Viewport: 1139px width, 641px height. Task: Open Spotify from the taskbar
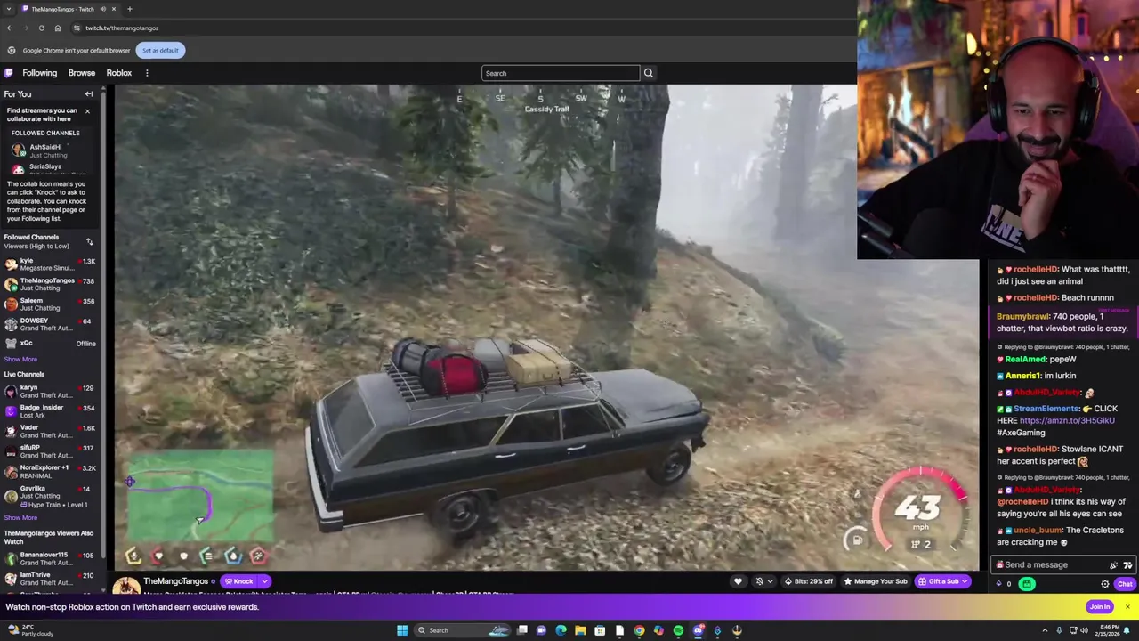pos(678,630)
